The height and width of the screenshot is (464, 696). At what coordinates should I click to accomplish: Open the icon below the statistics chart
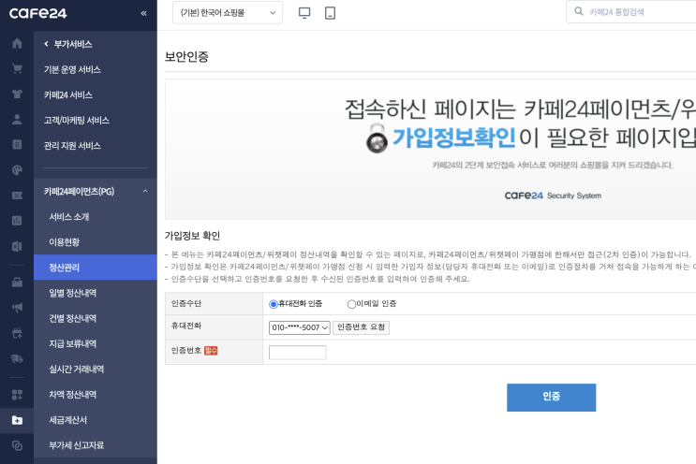coord(17,246)
